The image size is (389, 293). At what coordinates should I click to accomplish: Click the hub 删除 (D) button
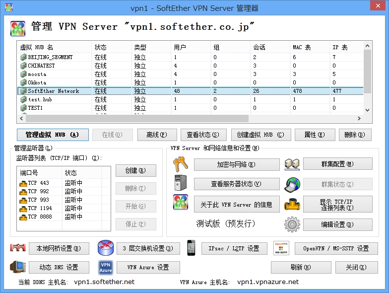coord(355,135)
